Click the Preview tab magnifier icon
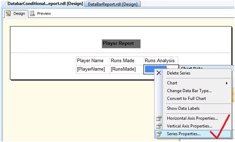The height and width of the screenshot is (142, 235). click(32, 13)
